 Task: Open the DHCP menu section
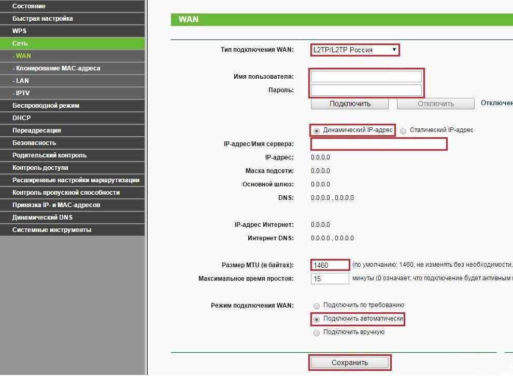click(x=22, y=118)
